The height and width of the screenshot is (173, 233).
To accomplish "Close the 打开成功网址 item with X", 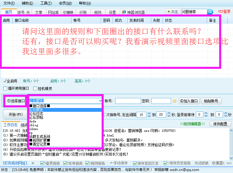I will [33, 163].
